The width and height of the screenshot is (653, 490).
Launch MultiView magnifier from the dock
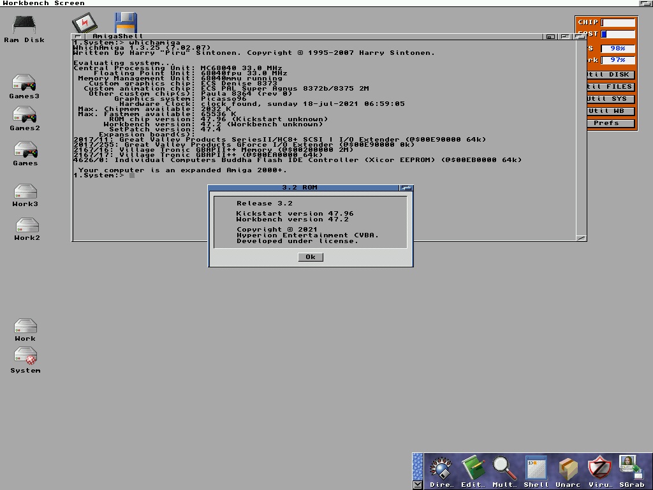point(504,471)
